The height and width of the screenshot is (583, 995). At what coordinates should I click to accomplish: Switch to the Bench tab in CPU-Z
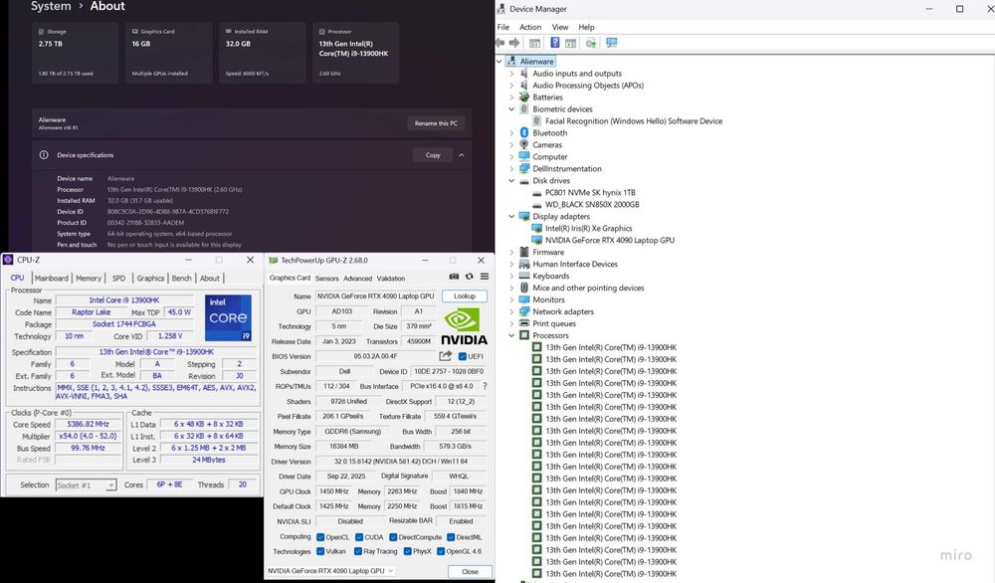tap(181, 278)
